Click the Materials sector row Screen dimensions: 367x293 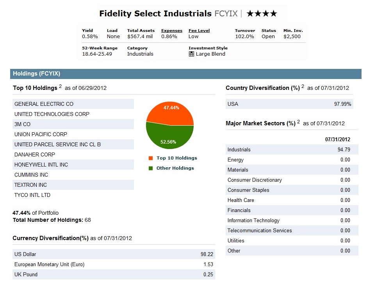(x=292, y=170)
